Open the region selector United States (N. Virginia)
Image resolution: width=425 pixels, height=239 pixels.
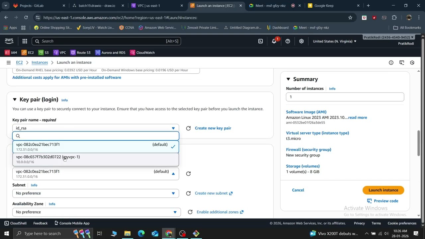[x=335, y=41]
